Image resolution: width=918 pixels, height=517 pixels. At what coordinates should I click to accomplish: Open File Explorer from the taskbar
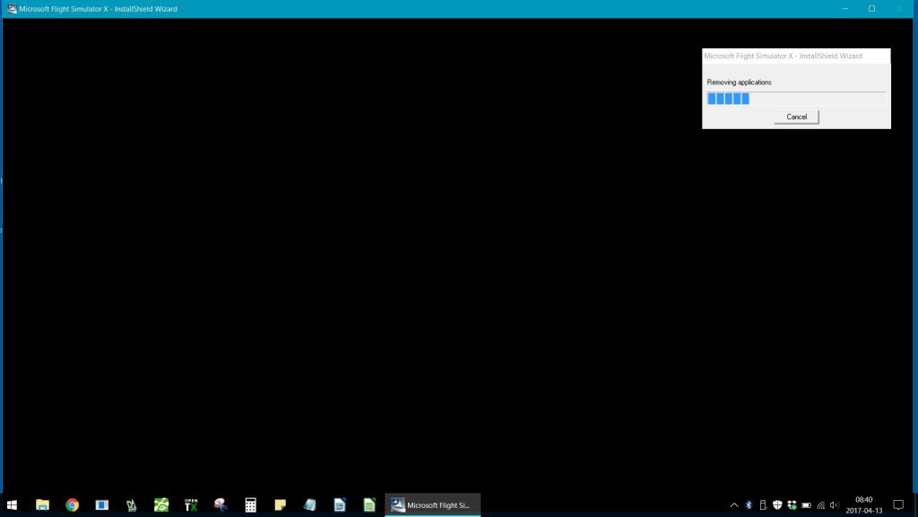coord(42,504)
